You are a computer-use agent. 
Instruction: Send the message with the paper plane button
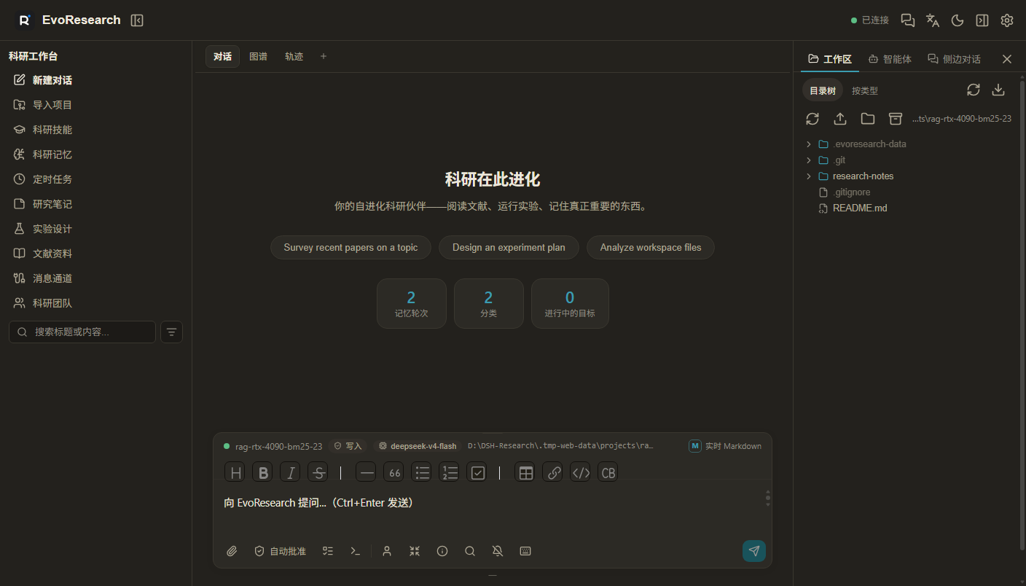click(x=754, y=551)
